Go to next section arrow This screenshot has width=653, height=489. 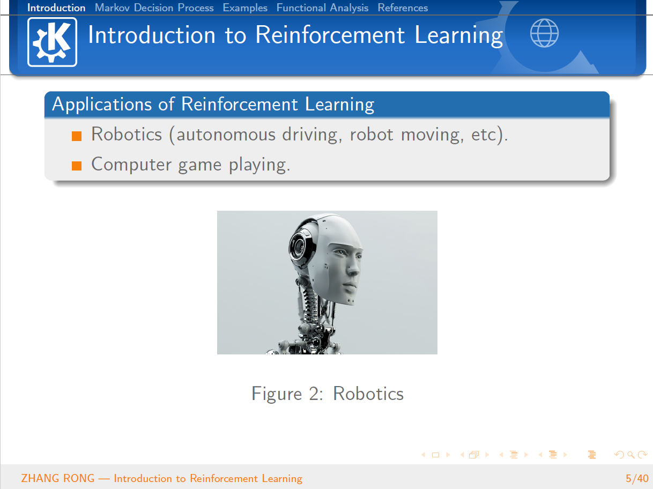[565, 455]
